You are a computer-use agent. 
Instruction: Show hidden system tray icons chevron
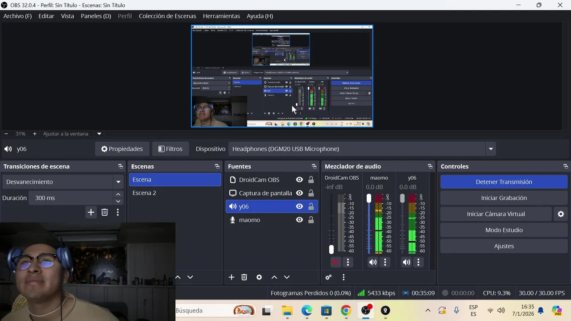pyautogui.click(x=428, y=311)
